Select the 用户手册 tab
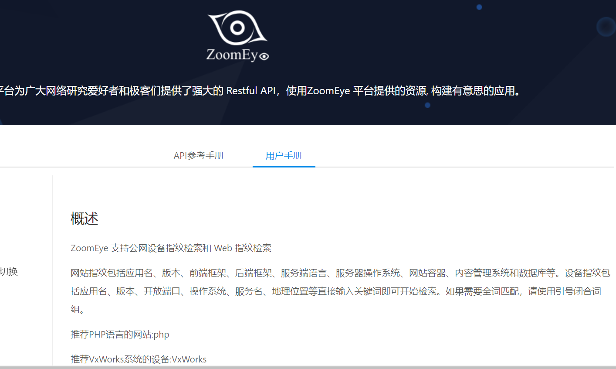The image size is (616, 369). pos(284,156)
